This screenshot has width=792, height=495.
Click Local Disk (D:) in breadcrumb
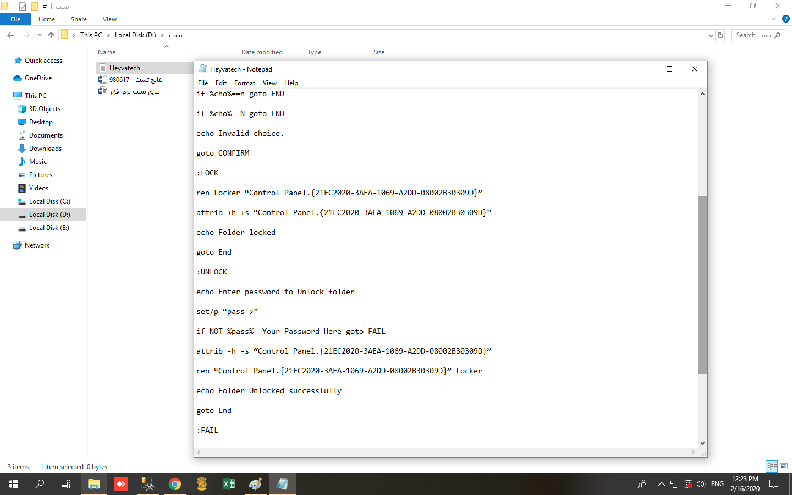(x=135, y=35)
